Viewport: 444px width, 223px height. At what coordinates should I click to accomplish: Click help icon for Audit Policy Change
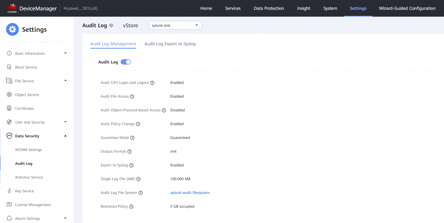pos(138,124)
